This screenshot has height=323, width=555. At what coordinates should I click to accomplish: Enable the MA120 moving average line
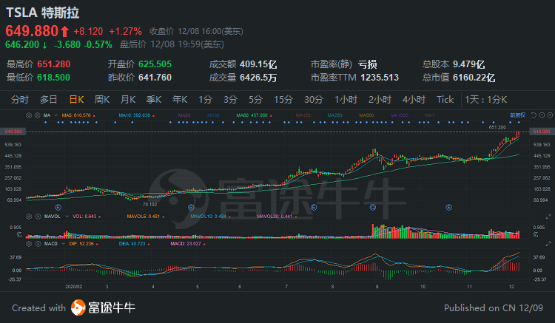click(303, 115)
